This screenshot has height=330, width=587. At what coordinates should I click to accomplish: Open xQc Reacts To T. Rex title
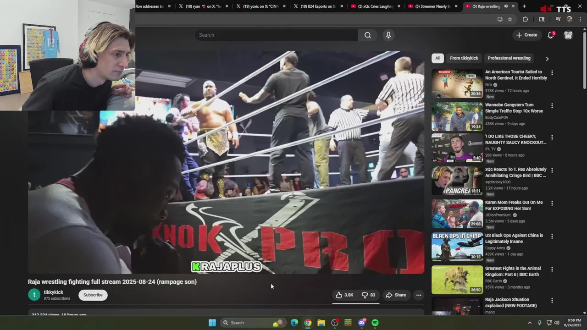(516, 172)
